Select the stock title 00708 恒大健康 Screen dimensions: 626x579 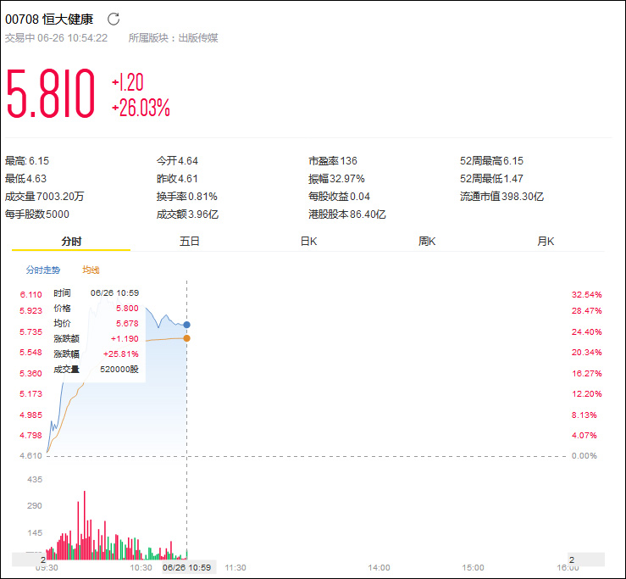point(49,19)
